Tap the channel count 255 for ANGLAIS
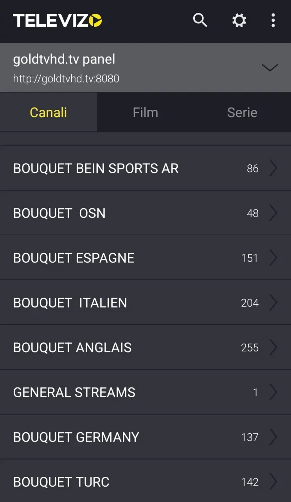The width and height of the screenshot is (291, 502). click(250, 347)
